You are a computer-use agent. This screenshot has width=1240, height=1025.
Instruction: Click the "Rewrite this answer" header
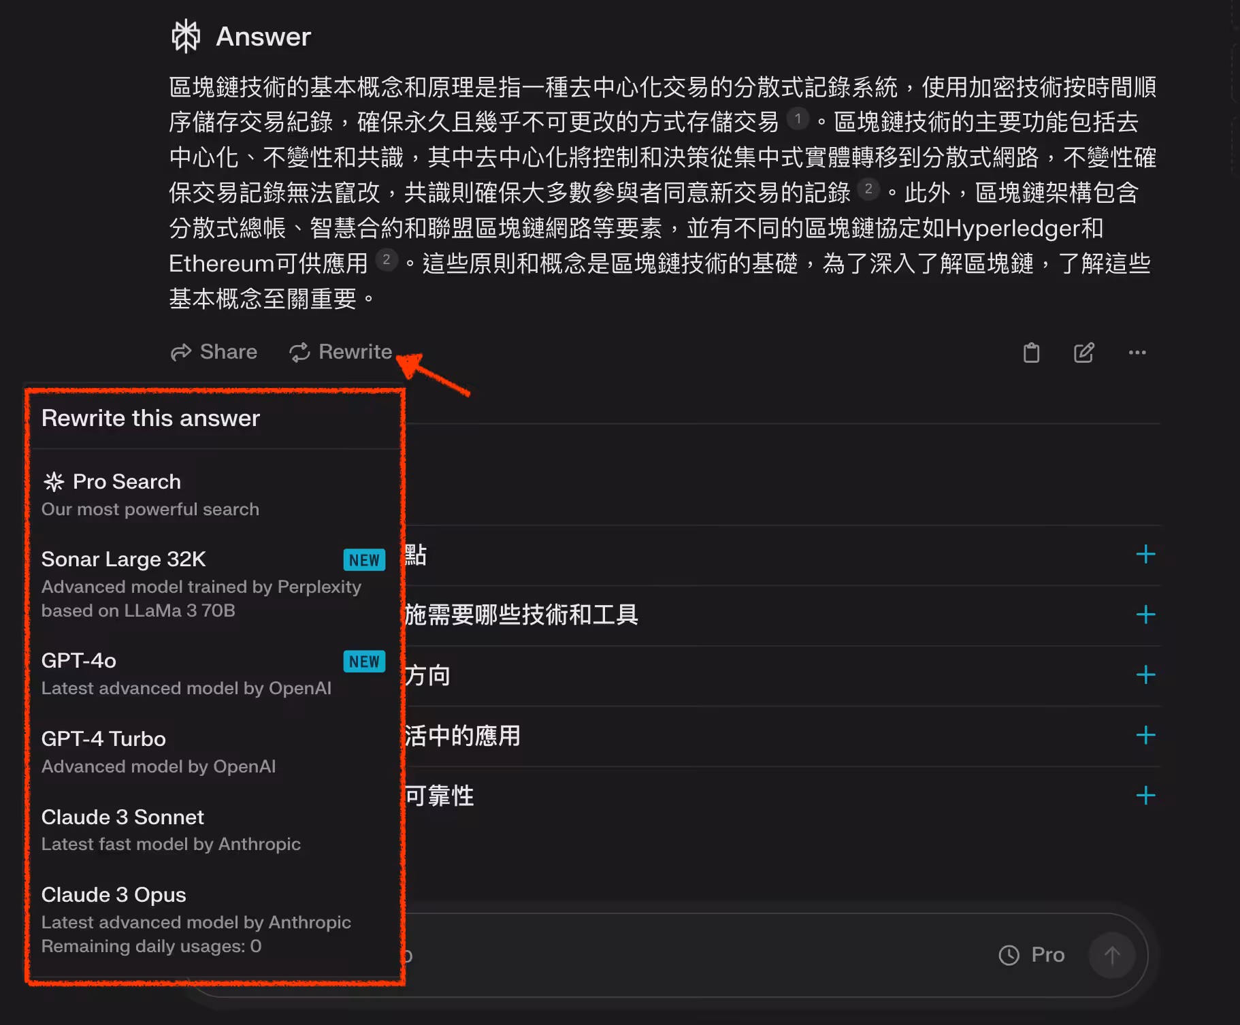(x=150, y=418)
